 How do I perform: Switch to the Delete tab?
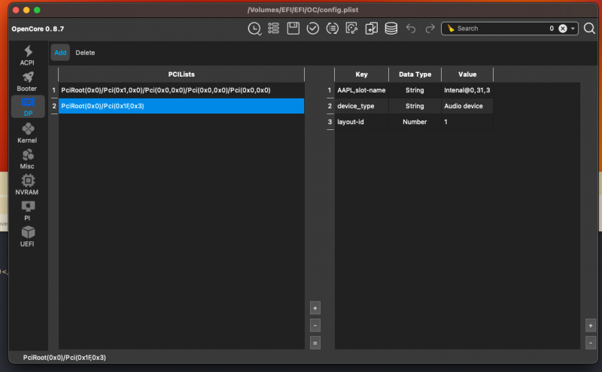click(x=85, y=53)
